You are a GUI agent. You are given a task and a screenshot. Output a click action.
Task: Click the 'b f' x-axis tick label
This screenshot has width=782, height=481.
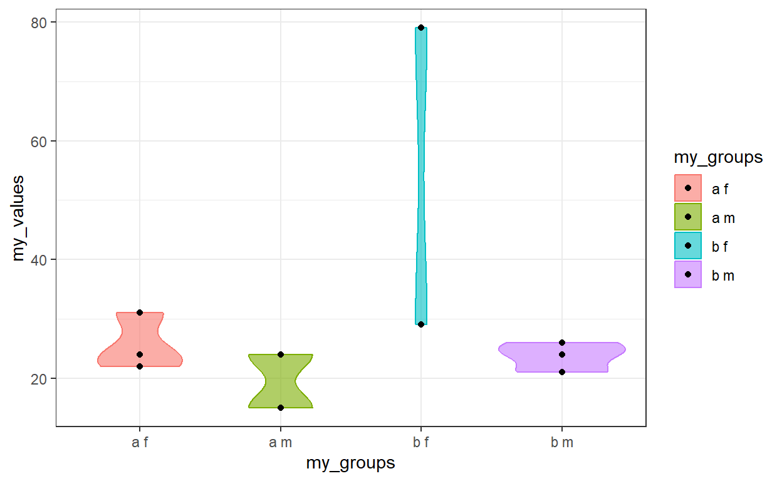(x=421, y=443)
